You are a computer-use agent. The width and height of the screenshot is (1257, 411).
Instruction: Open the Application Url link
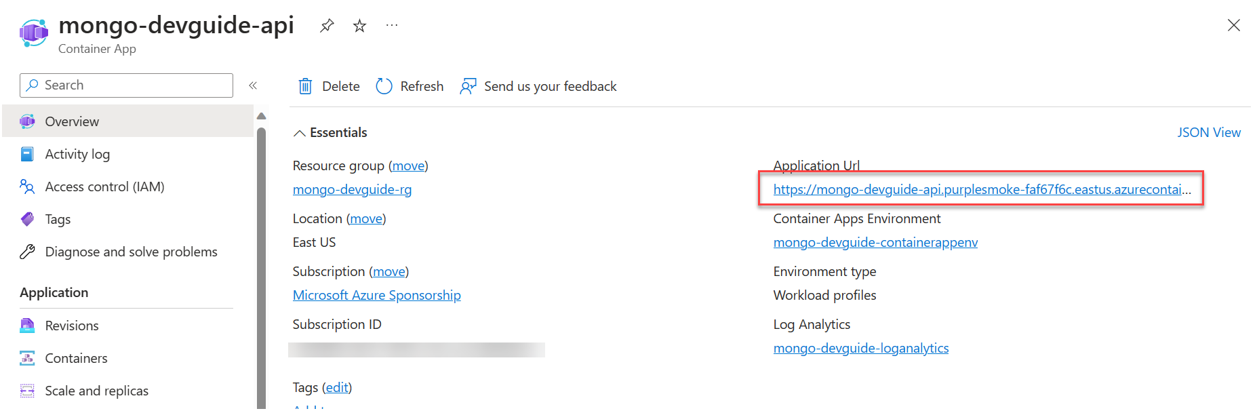(982, 189)
